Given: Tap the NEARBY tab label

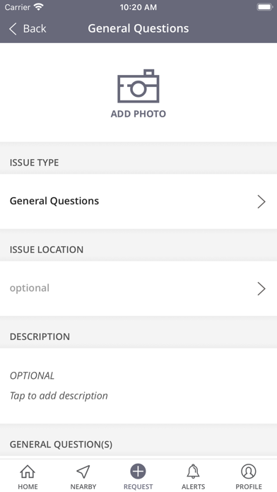Looking at the screenshot, I should 83,486.
